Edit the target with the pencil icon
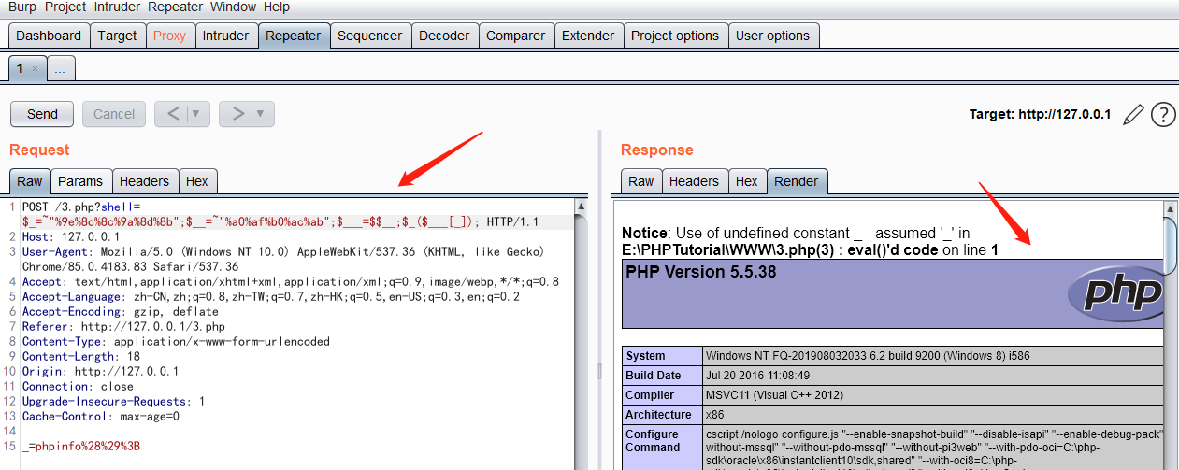 coord(1133,114)
